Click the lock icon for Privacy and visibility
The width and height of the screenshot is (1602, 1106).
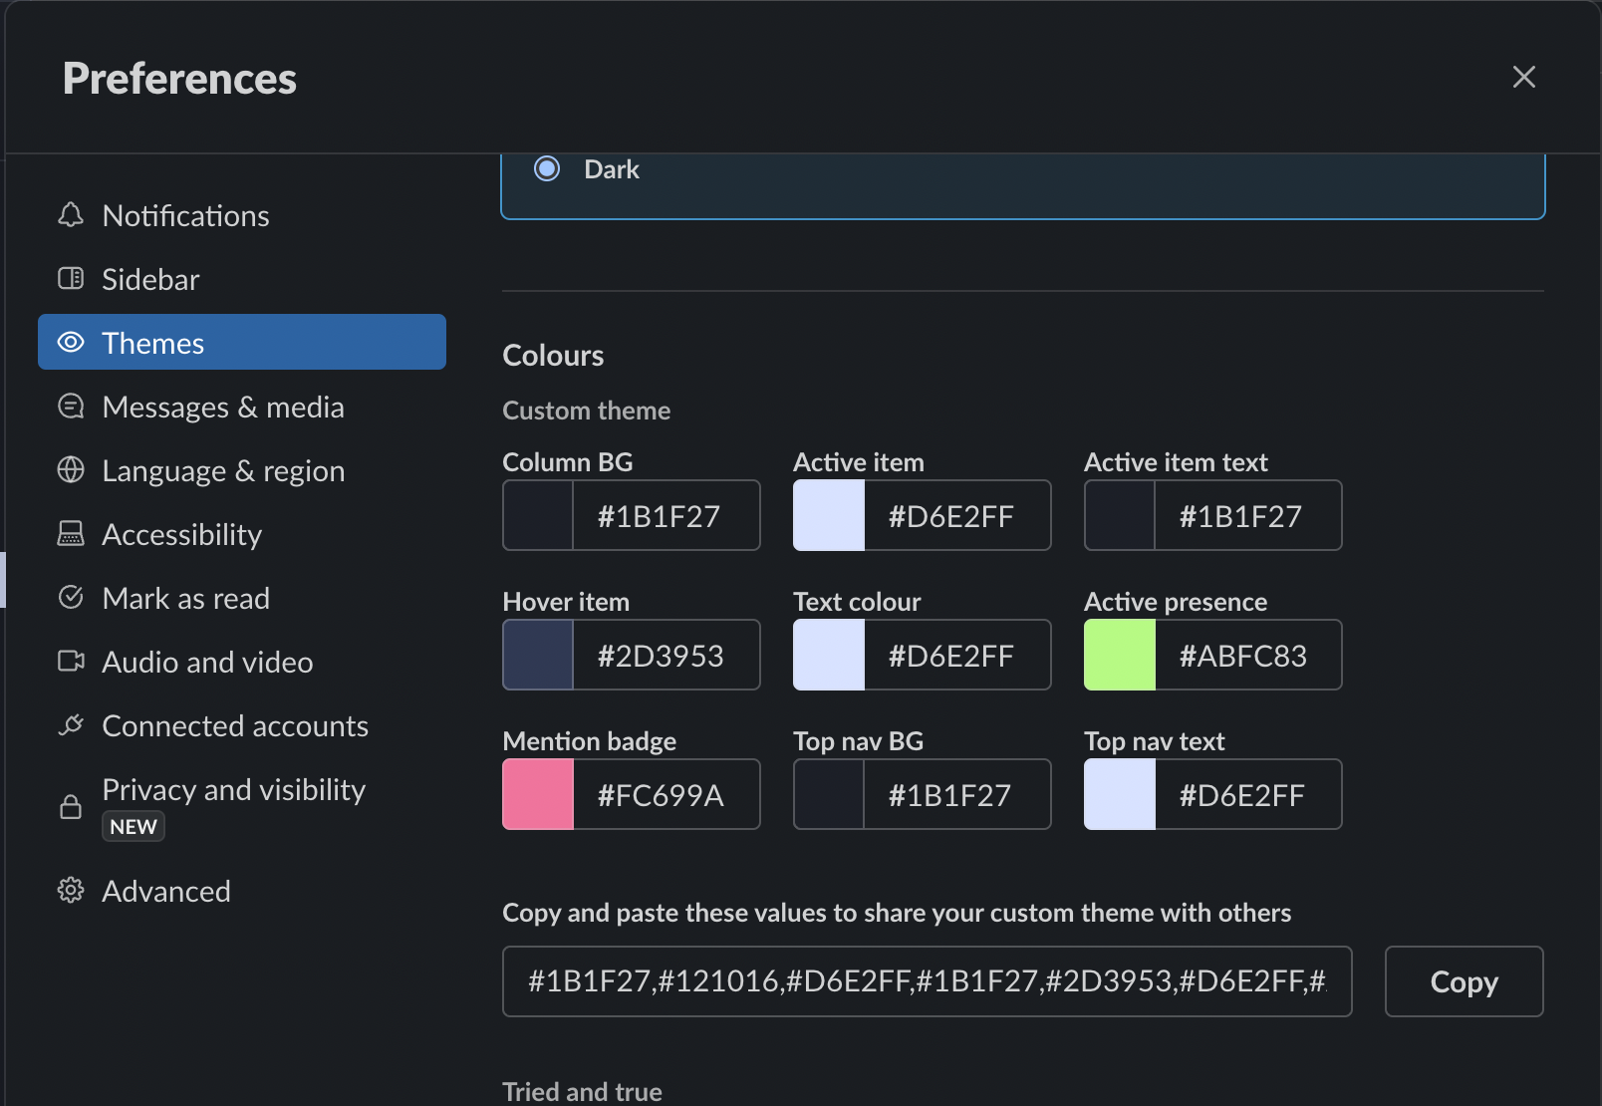tap(71, 806)
